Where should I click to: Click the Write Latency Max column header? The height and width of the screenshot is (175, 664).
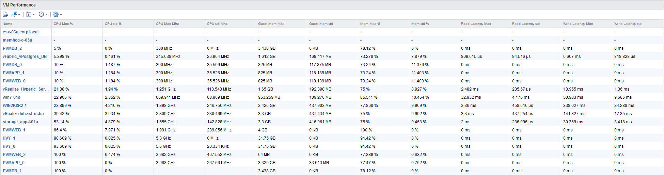(578, 24)
